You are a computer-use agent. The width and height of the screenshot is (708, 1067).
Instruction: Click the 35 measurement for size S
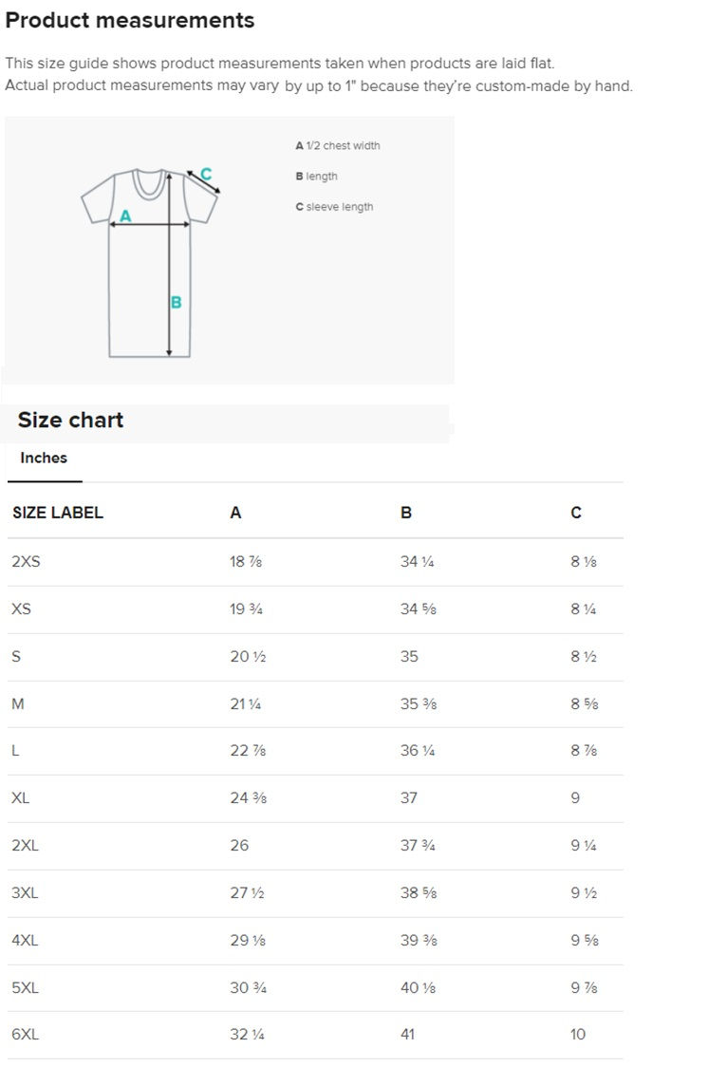point(406,656)
